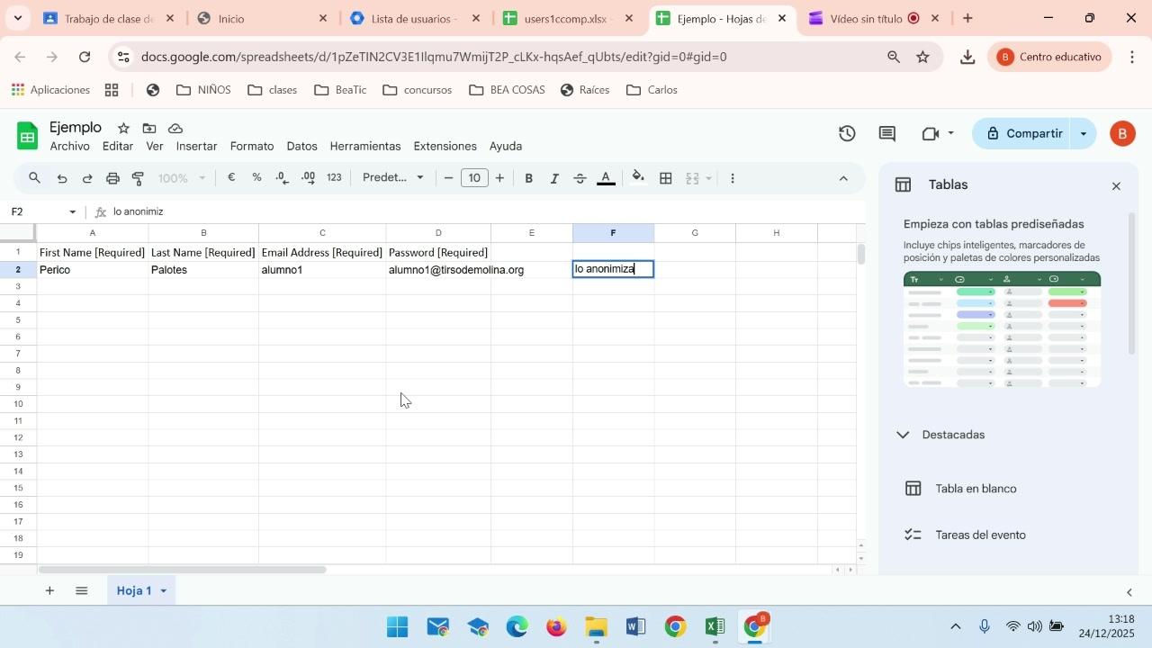Open the Archivo menu

coord(70,146)
